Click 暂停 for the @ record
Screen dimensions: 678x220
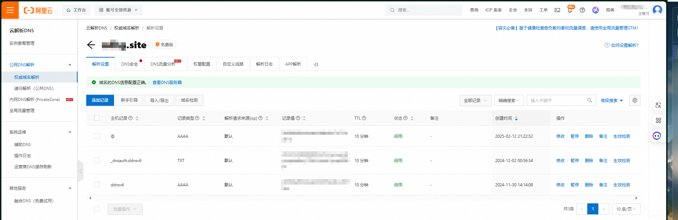[x=575, y=136]
